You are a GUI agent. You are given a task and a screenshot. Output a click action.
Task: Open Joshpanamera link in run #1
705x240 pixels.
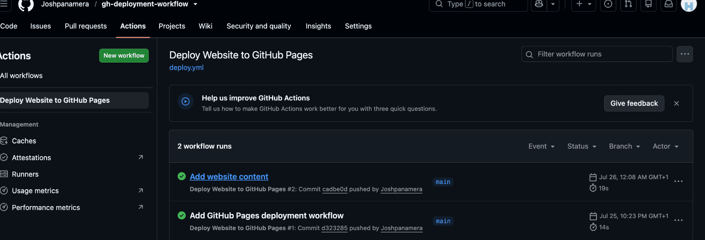[402, 228]
